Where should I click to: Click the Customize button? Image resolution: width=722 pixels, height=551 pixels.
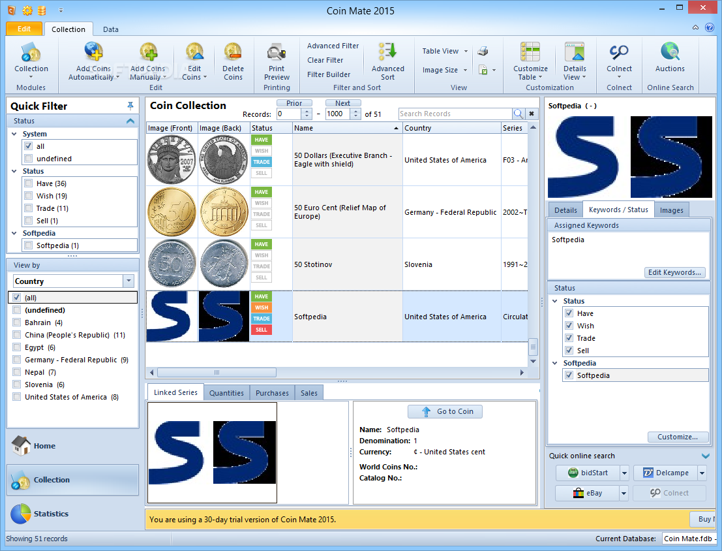click(678, 437)
